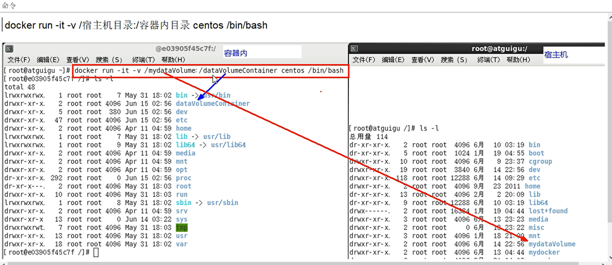Click dataVolumeContainer directory in container listing
612x265 pixels.
pos(213,103)
